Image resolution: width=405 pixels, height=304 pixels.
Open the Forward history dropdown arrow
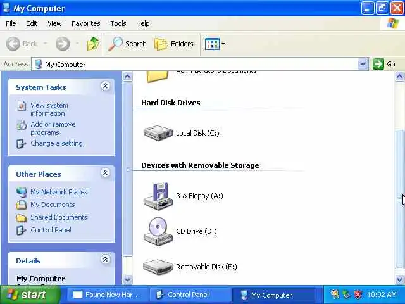coord(77,44)
